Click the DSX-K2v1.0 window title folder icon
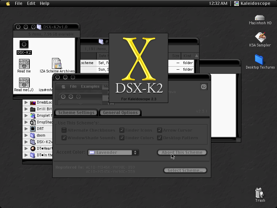277x208 pixels. pos(39,27)
